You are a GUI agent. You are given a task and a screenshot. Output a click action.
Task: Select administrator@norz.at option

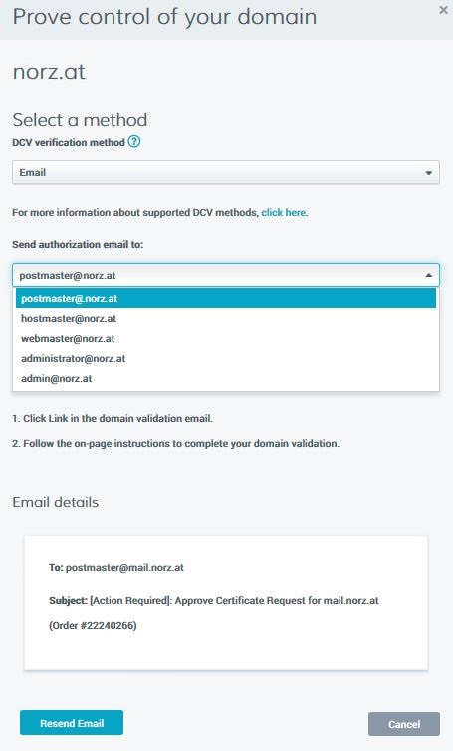pyautogui.click(x=226, y=359)
